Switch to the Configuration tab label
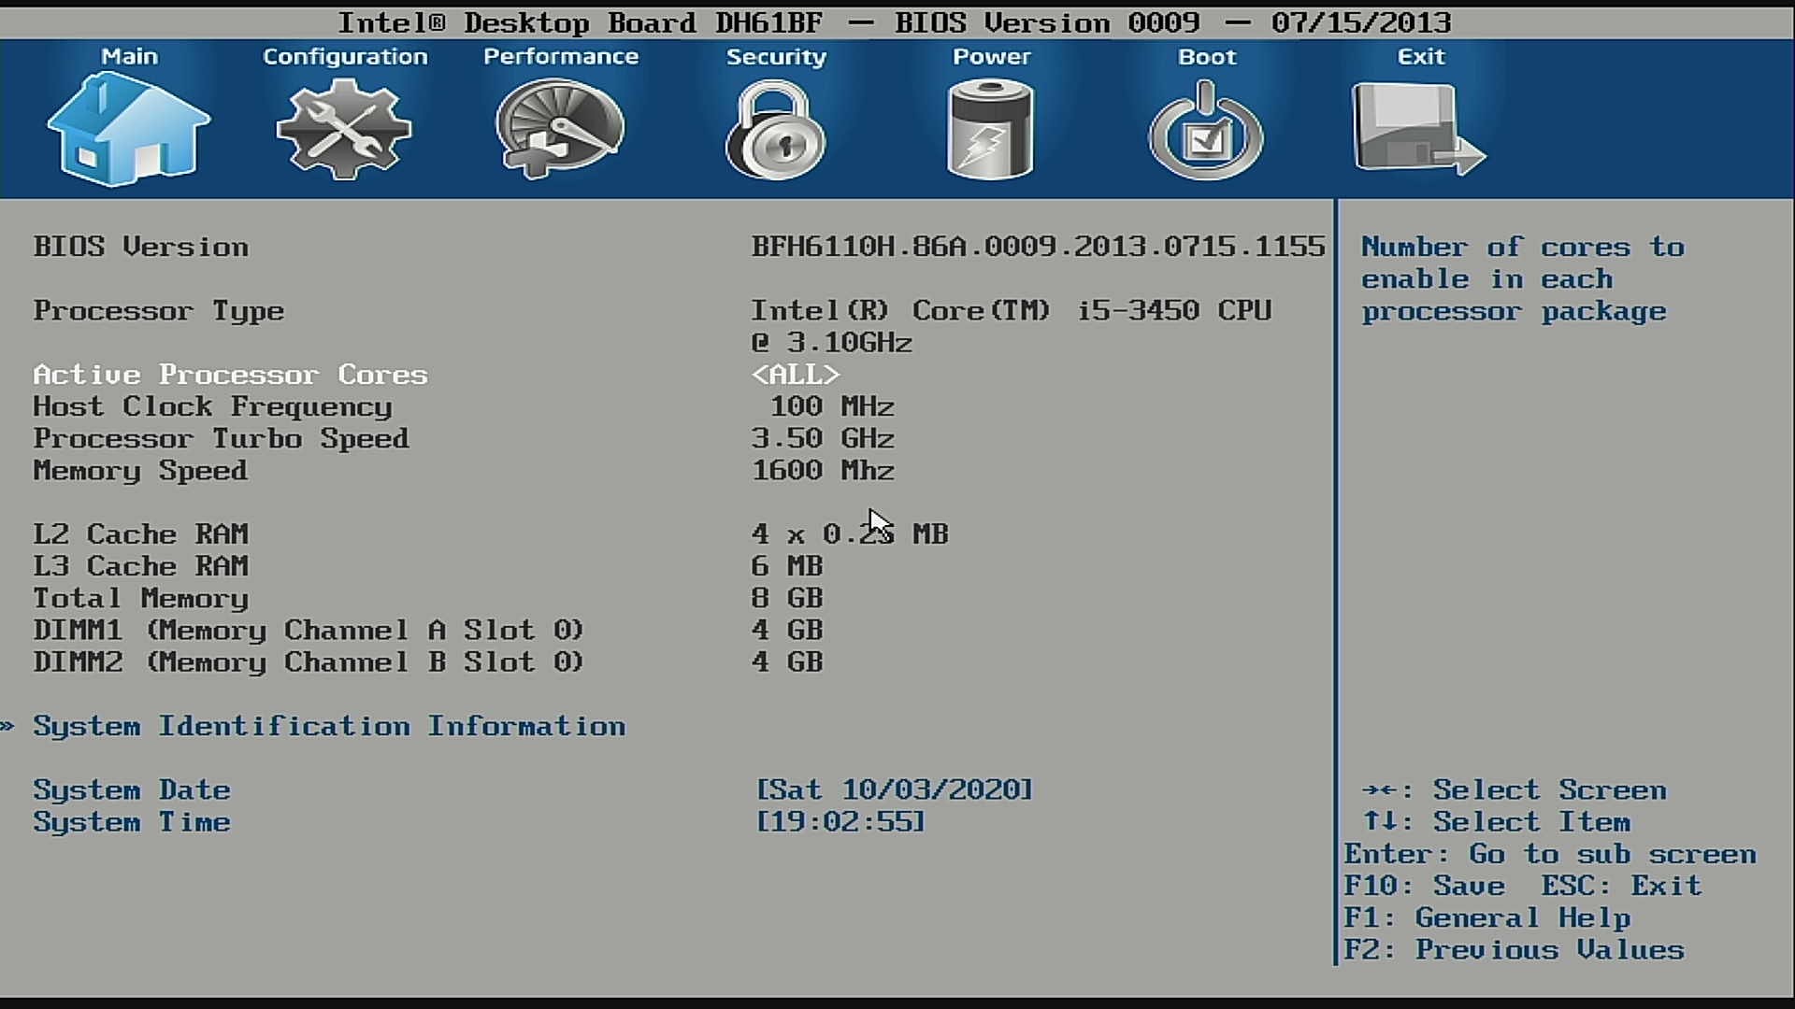The height and width of the screenshot is (1009, 1795). point(345,57)
